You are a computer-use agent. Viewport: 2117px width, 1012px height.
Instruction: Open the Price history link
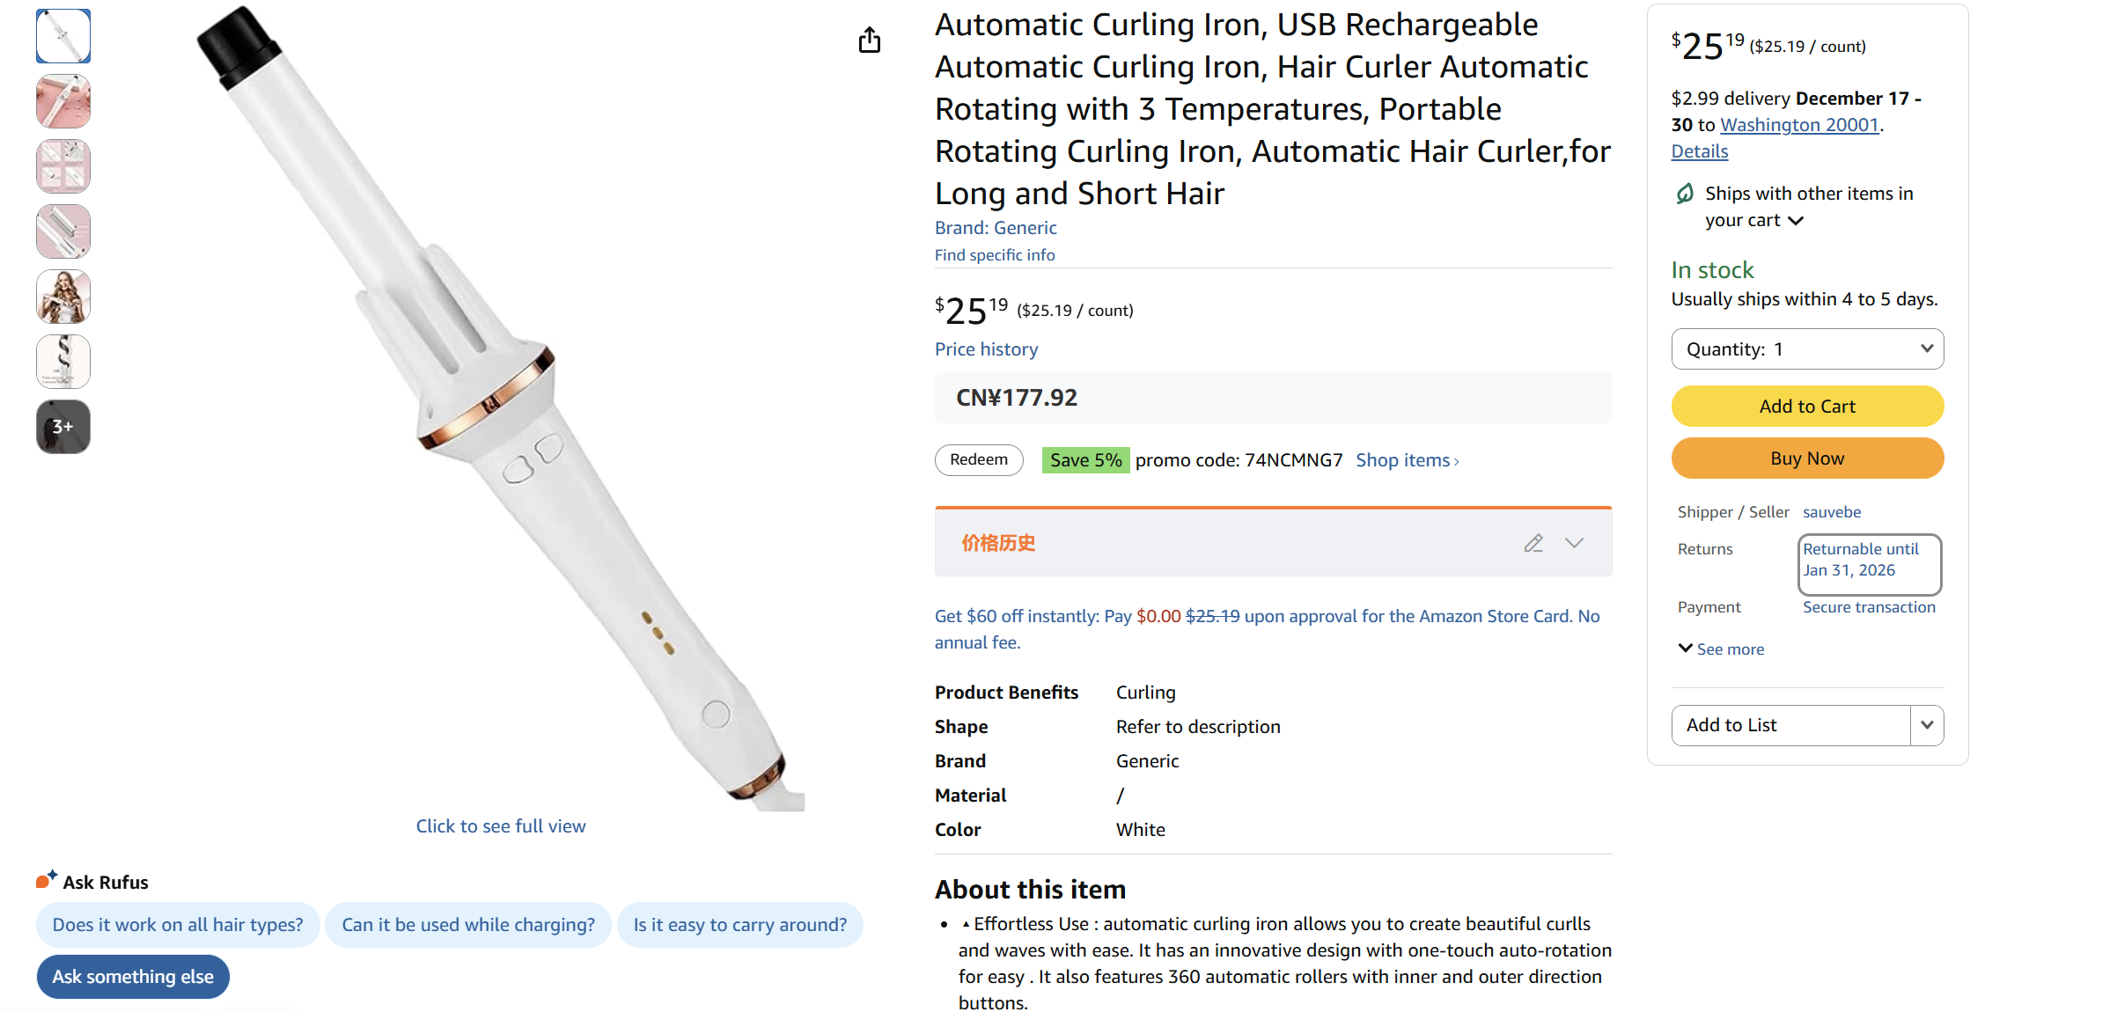tap(986, 348)
